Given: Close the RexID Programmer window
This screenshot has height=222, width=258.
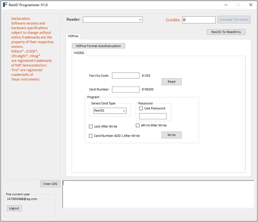Looking at the screenshot, I should coord(251,5).
